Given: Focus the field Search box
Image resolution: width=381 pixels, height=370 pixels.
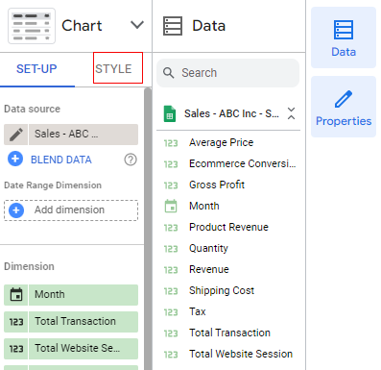Looking at the screenshot, I should pyautogui.click(x=227, y=73).
